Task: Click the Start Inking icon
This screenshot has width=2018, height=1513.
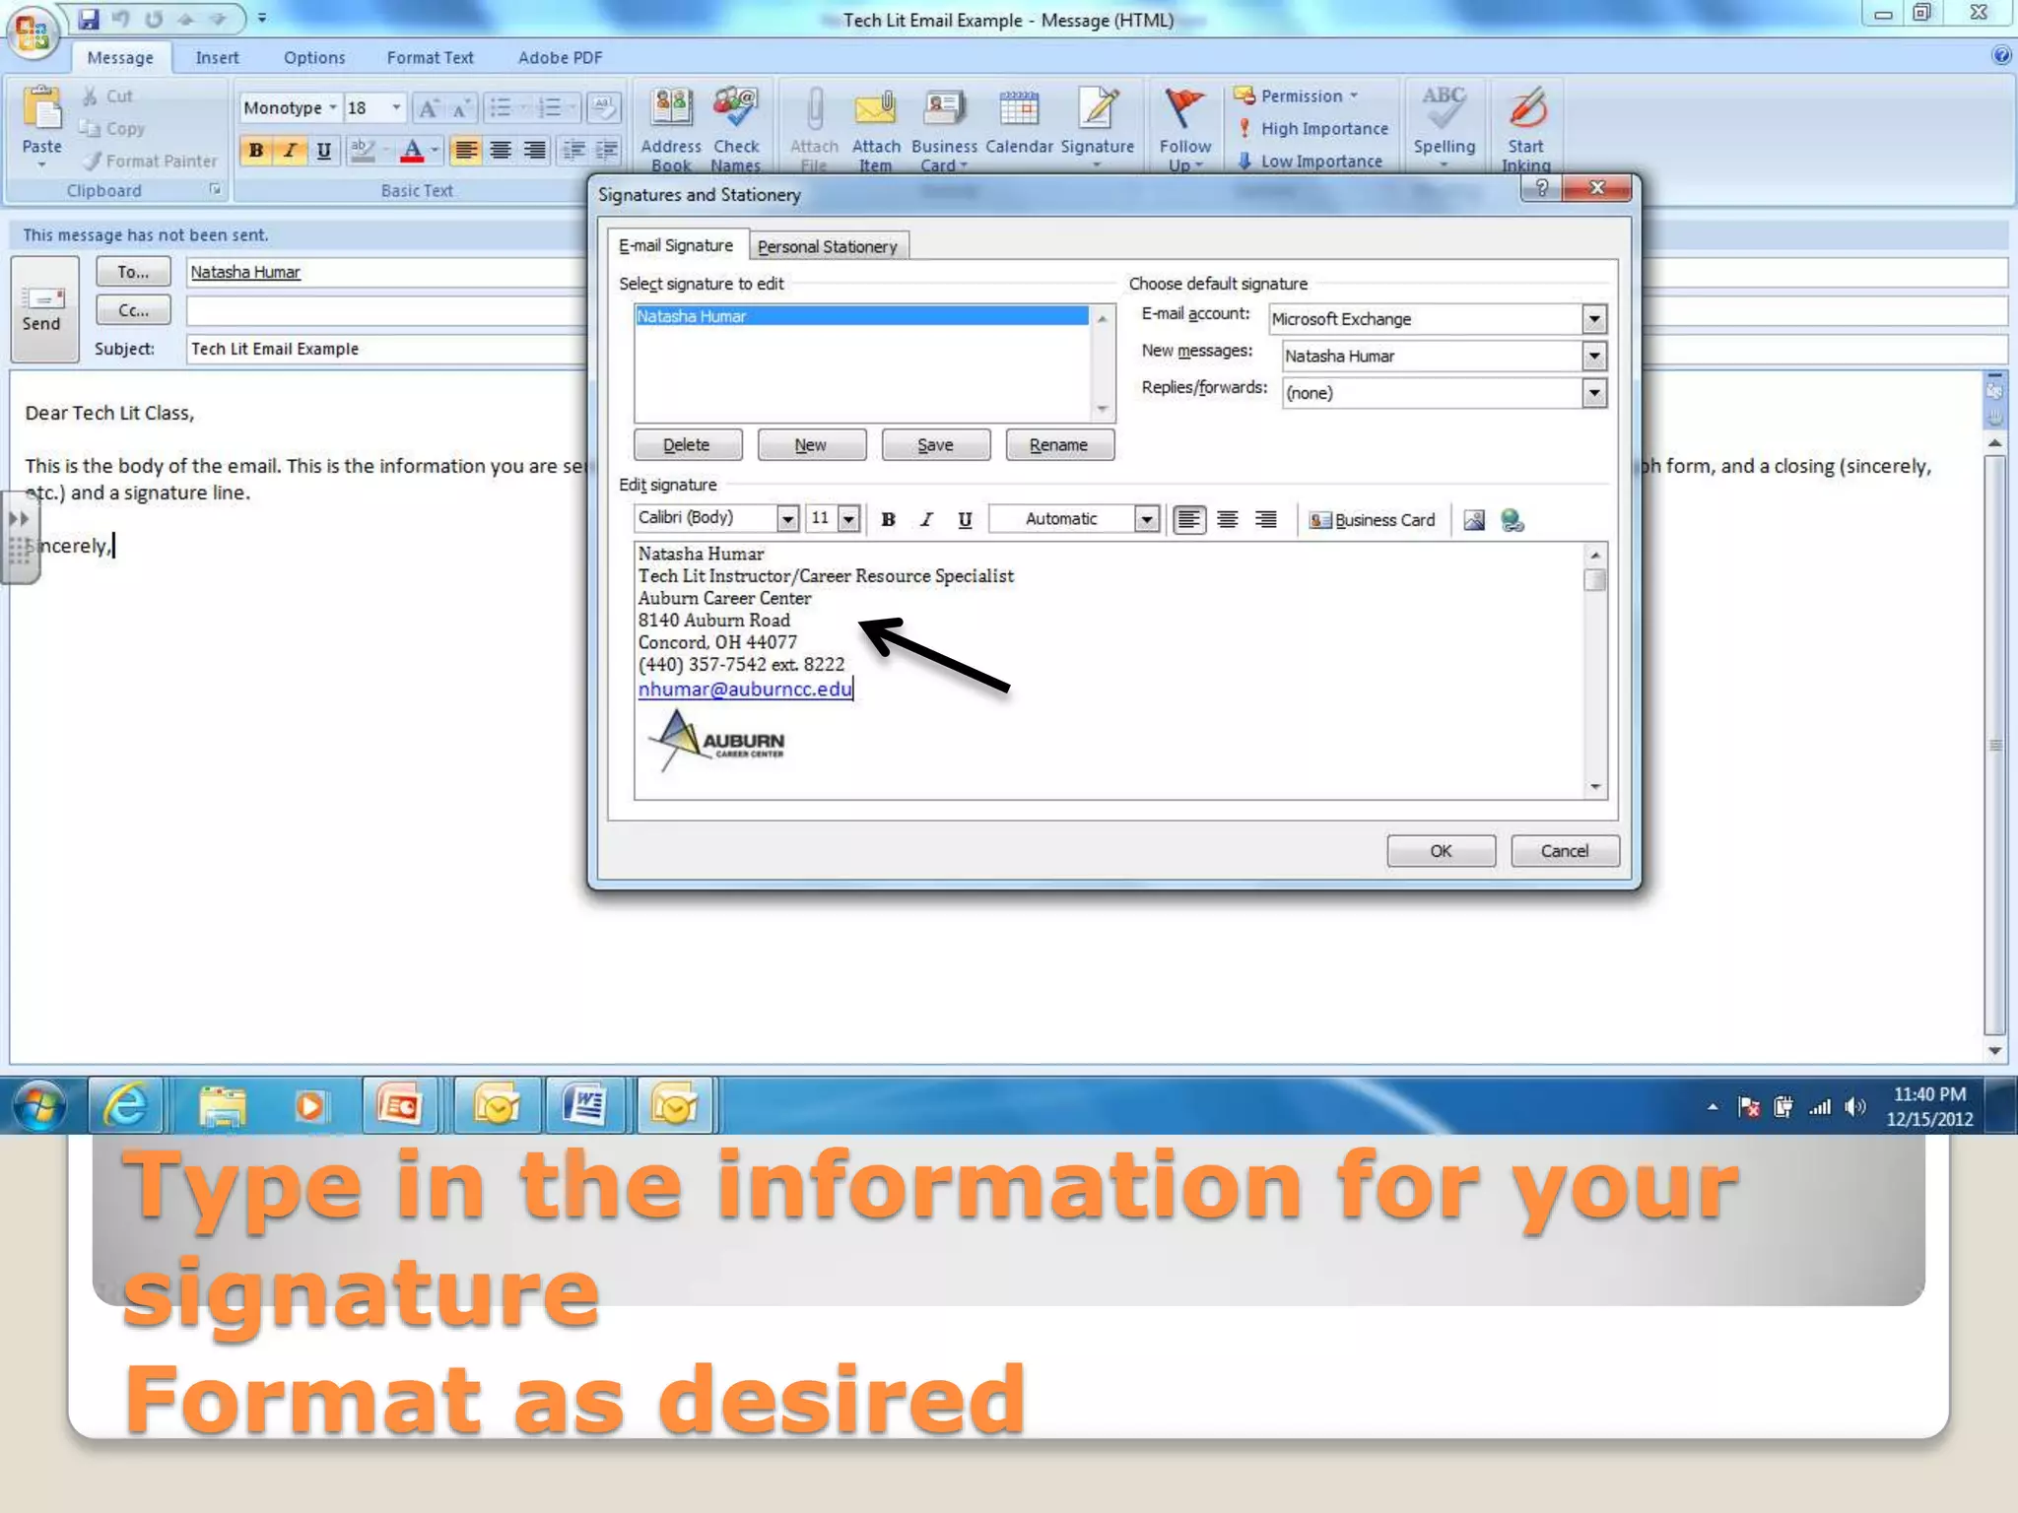Action: point(1526,129)
